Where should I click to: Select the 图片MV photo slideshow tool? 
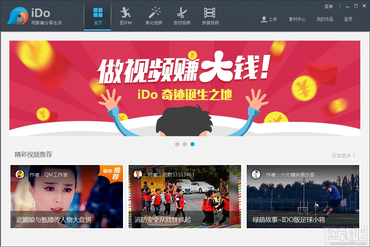pyautogui.click(x=125, y=16)
